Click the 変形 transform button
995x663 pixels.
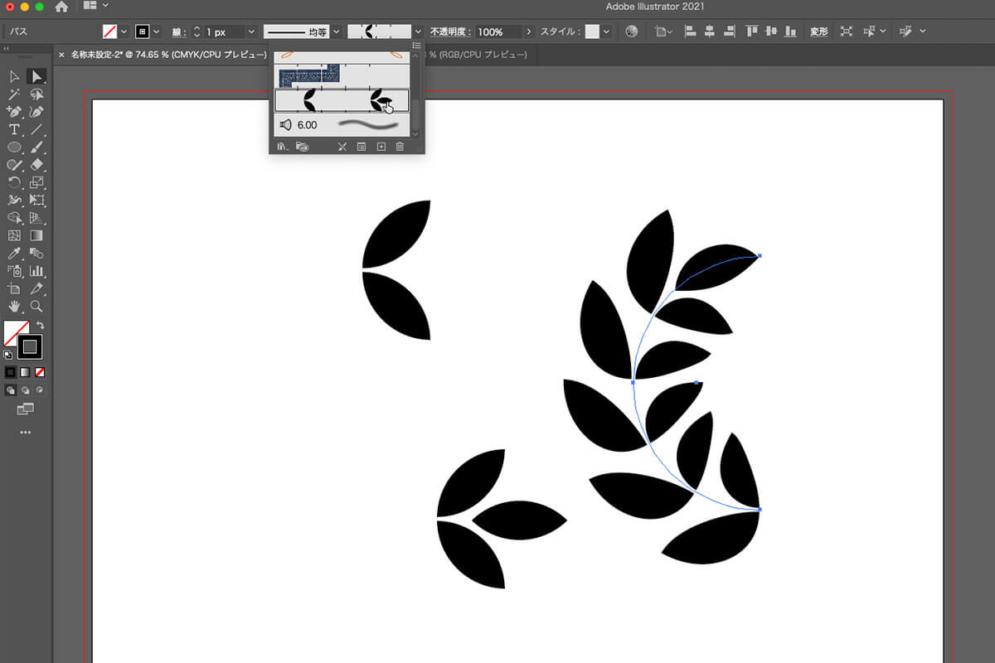818,31
